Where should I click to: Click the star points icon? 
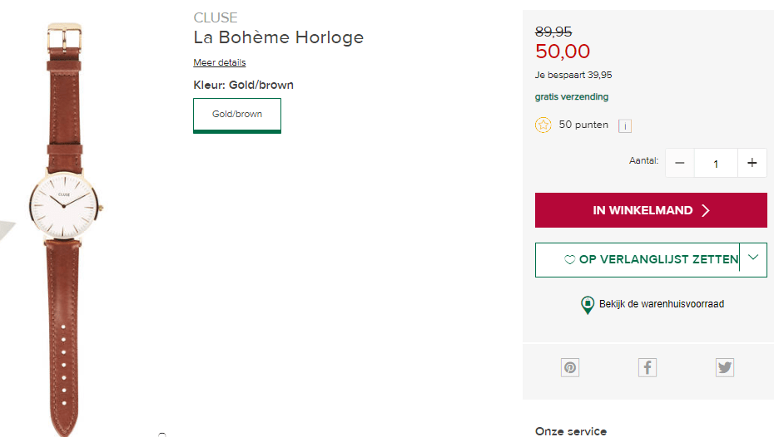[x=543, y=125]
